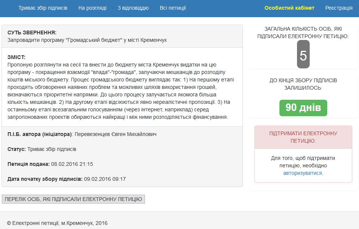Open "Особистий кабінет" in the header
The width and height of the screenshot is (359, 229).
[290, 8]
